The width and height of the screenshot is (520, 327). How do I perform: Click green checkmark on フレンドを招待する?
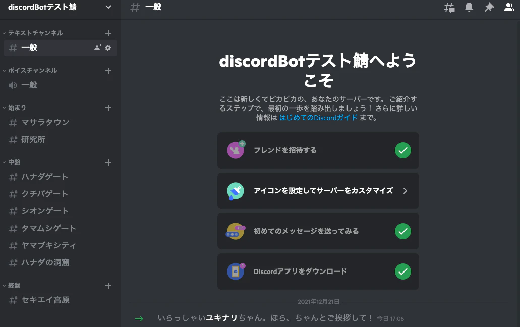click(x=403, y=150)
